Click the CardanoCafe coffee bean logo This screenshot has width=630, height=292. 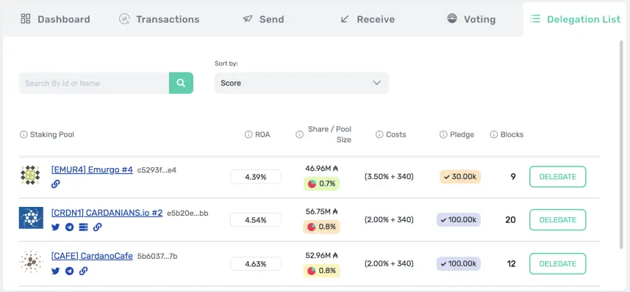[x=31, y=261]
